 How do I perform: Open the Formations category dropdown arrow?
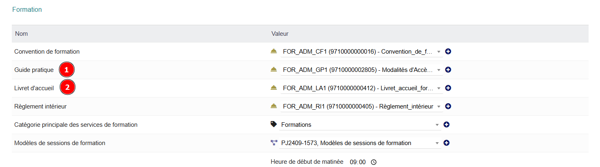(x=437, y=125)
